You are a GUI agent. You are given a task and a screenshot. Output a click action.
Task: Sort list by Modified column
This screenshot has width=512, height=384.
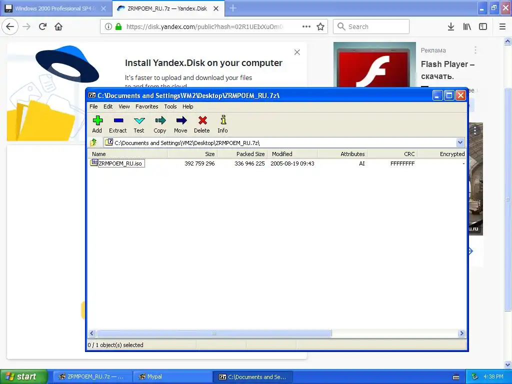click(292, 154)
